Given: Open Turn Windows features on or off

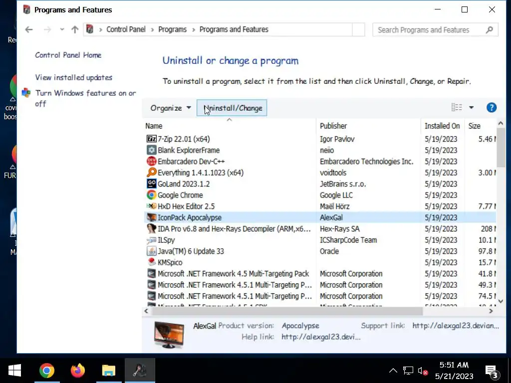Looking at the screenshot, I should click(85, 98).
